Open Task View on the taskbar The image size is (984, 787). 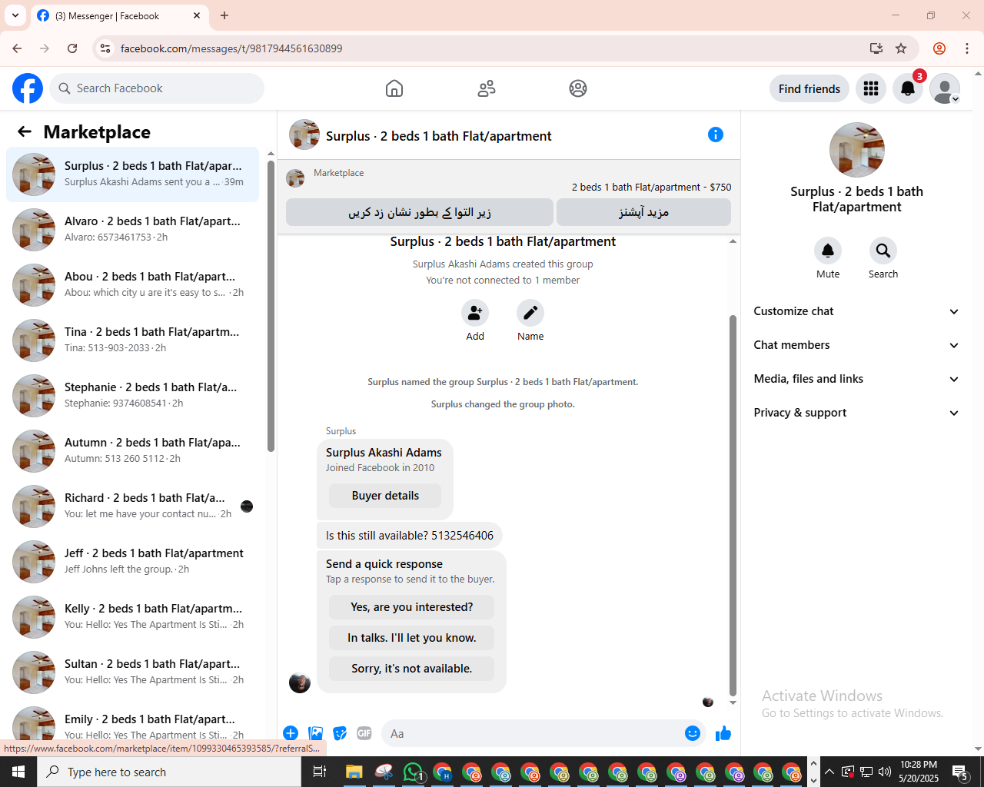click(x=320, y=772)
